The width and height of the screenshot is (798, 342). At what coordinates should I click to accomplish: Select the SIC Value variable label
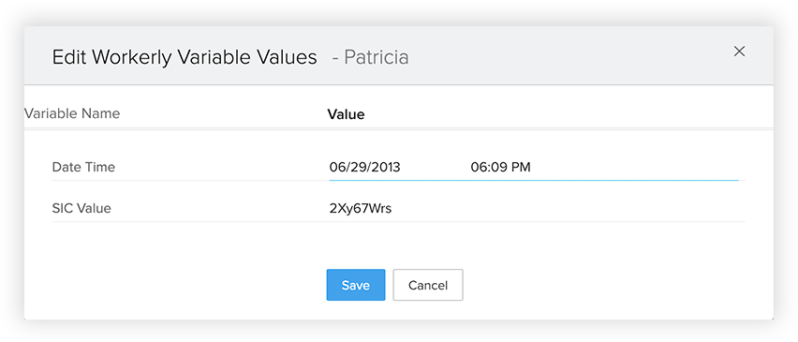[x=81, y=208]
